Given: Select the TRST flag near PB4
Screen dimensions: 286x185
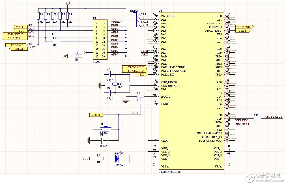Looking at the screenshot, I should (x=19, y=27).
